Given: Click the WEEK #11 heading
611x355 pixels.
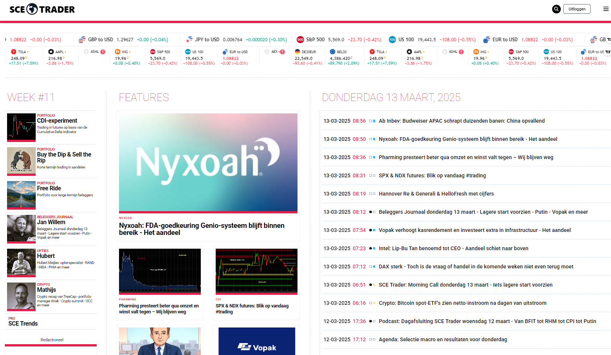Looking at the screenshot, I should (31, 97).
